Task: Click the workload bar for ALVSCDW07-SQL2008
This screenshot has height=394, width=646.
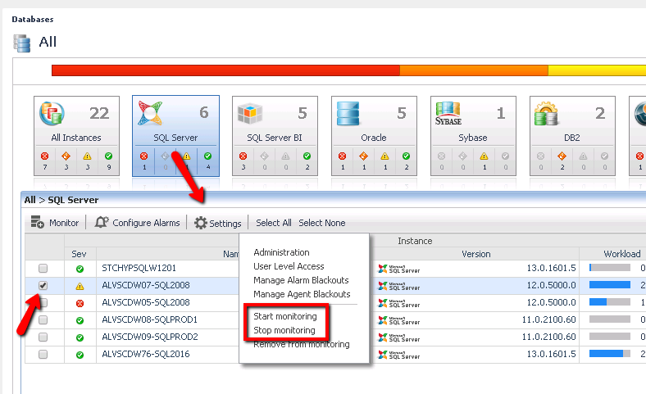Action: click(610, 285)
